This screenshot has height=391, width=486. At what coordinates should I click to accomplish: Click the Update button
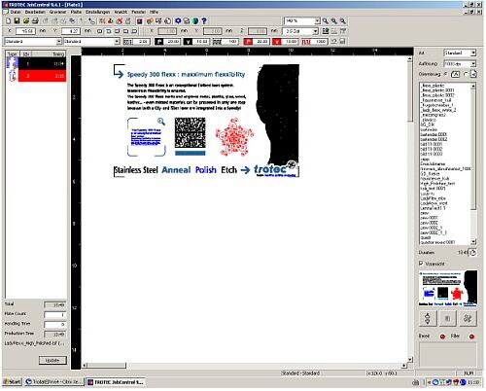tap(52, 361)
